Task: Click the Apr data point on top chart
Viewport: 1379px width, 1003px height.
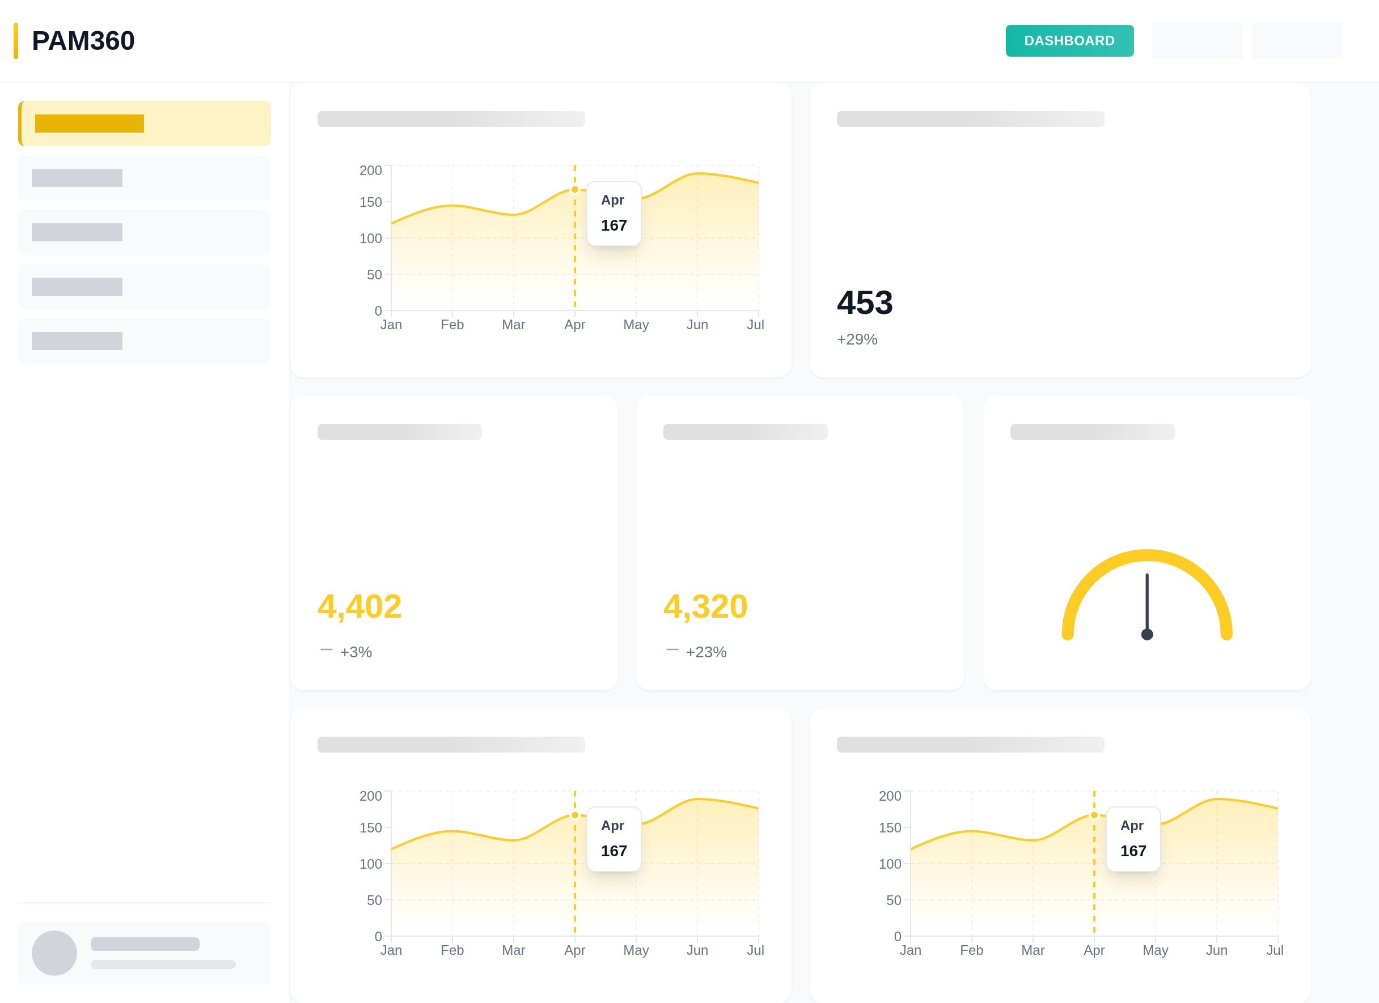Action: coord(574,189)
